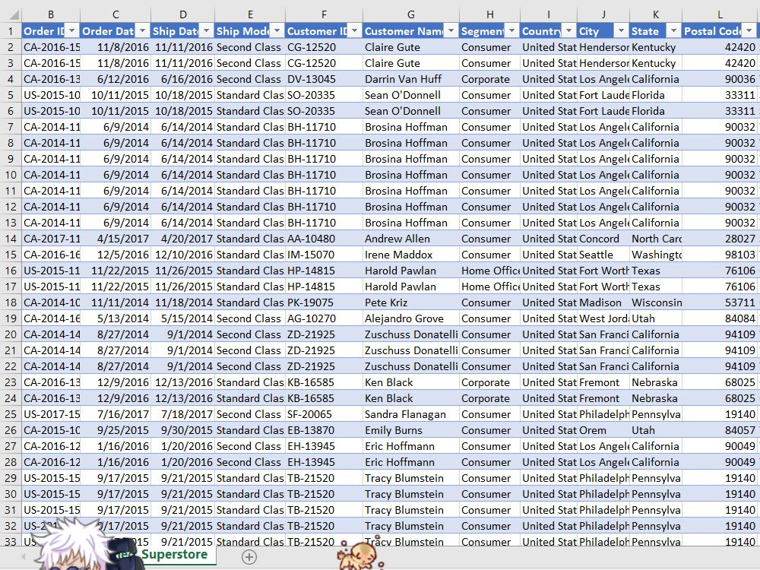Click the Sandra Flanagan customer name cell
The width and height of the screenshot is (760, 570).
[411, 414]
